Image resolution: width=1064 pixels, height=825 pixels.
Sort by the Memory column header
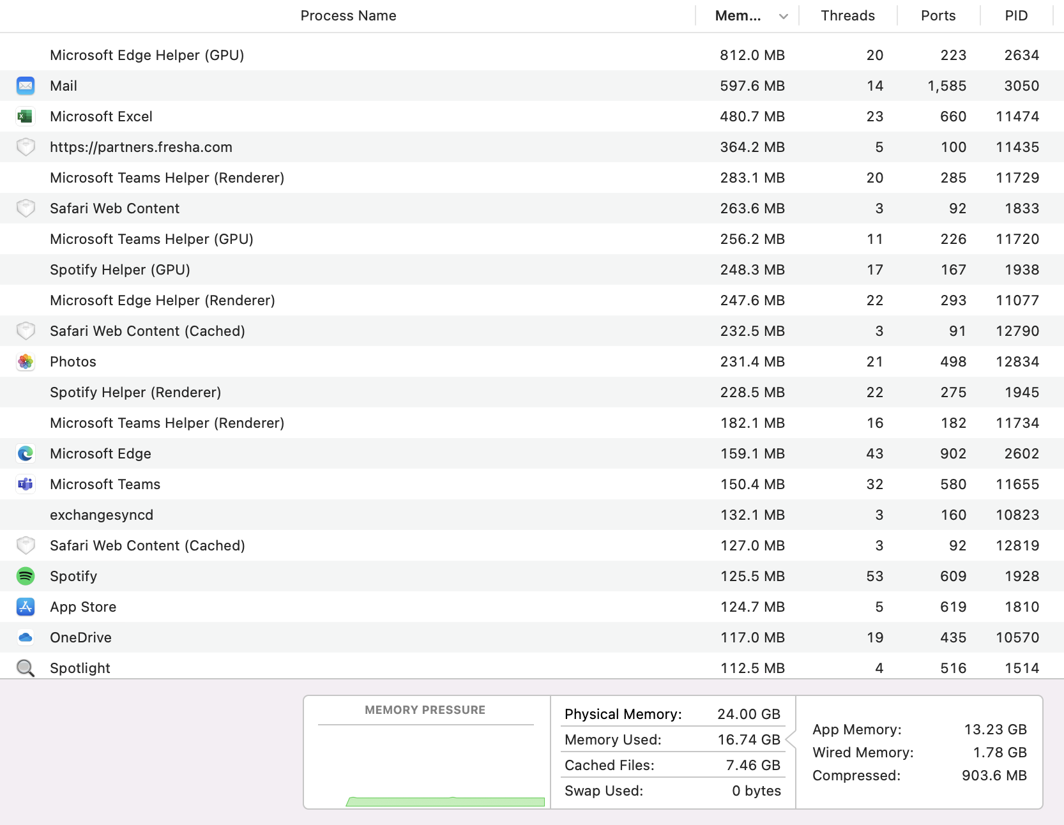738,16
